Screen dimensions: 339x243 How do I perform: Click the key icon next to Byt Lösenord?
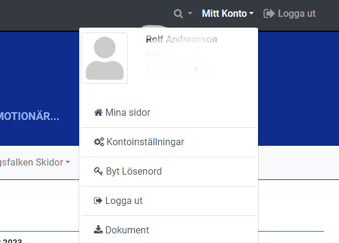[x=98, y=172]
